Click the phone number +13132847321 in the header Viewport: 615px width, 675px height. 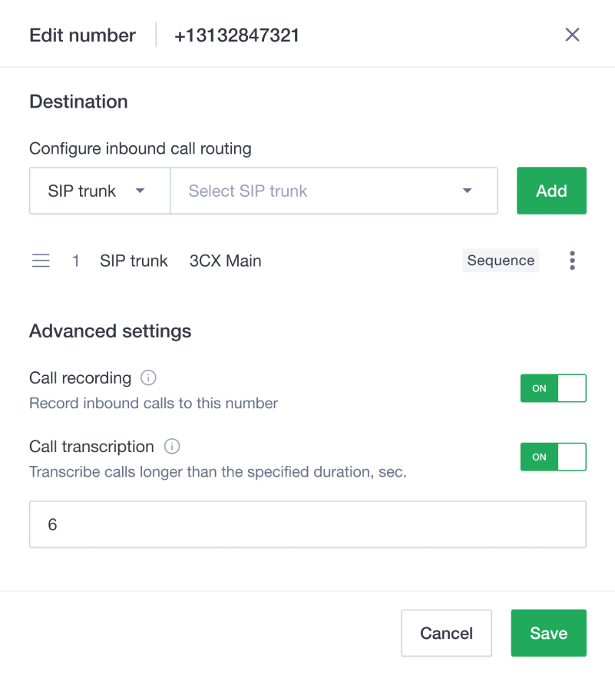coord(236,35)
